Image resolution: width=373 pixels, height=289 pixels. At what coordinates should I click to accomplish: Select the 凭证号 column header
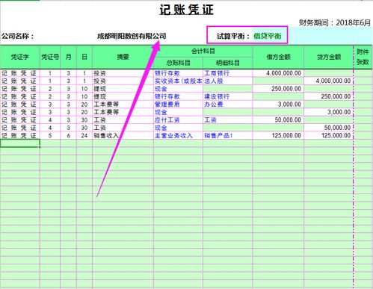click(x=50, y=57)
